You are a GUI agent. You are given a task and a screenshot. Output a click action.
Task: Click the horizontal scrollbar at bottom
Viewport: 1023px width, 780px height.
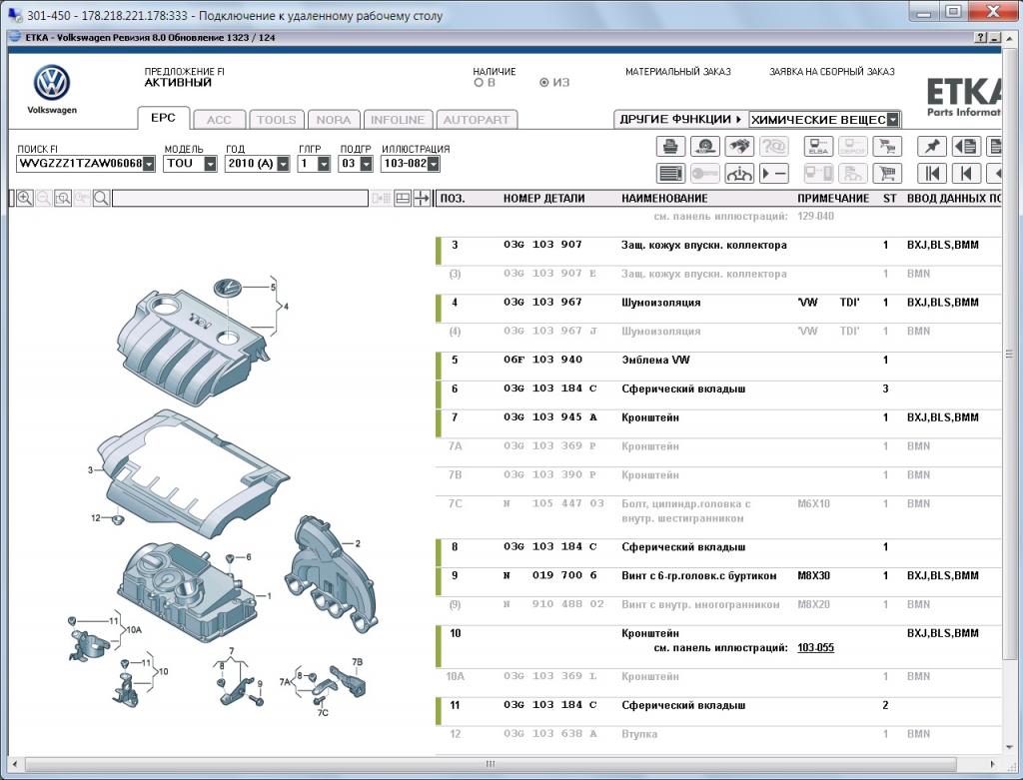pyautogui.click(x=490, y=764)
